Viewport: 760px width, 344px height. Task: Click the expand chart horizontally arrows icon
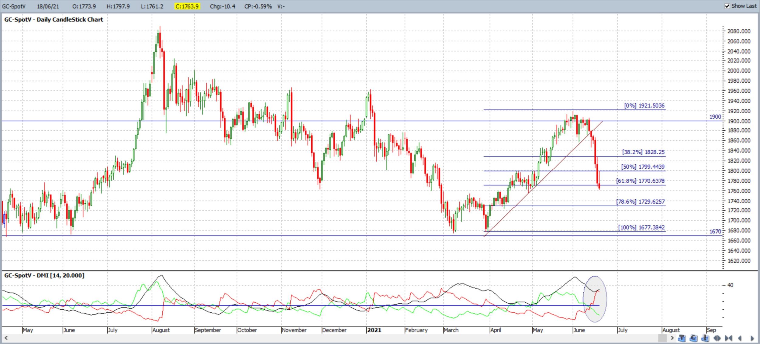[717, 338]
